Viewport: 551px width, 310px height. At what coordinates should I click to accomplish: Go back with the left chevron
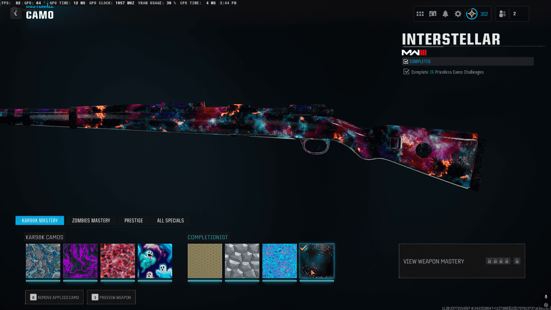pos(16,13)
